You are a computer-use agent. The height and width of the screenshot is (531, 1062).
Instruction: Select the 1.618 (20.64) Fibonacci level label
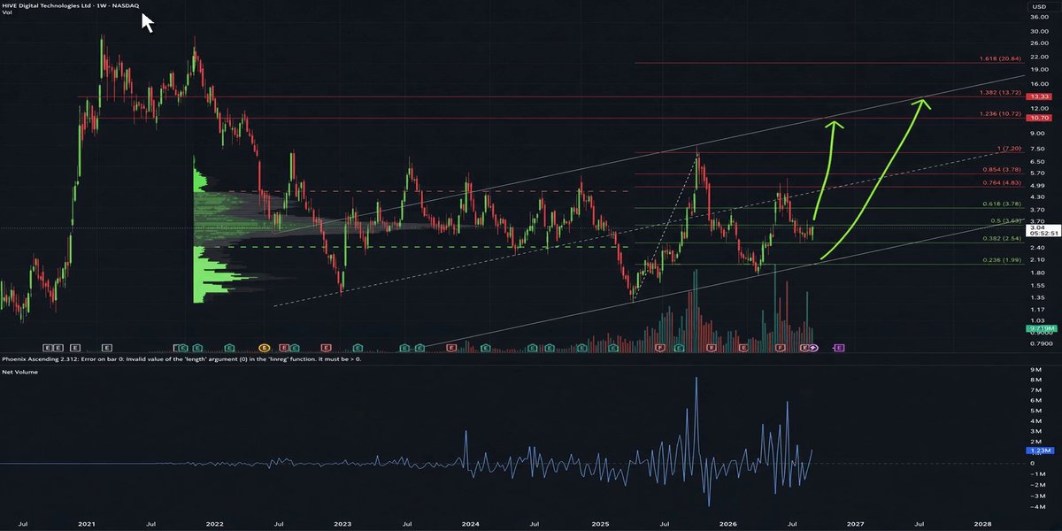[1002, 58]
